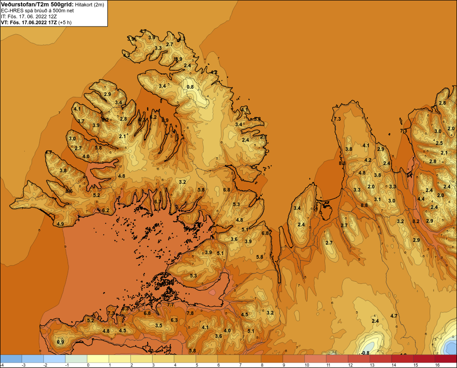Pick the legend swatch between 7 and 8
457x368 pixels.
(x=250, y=359)
